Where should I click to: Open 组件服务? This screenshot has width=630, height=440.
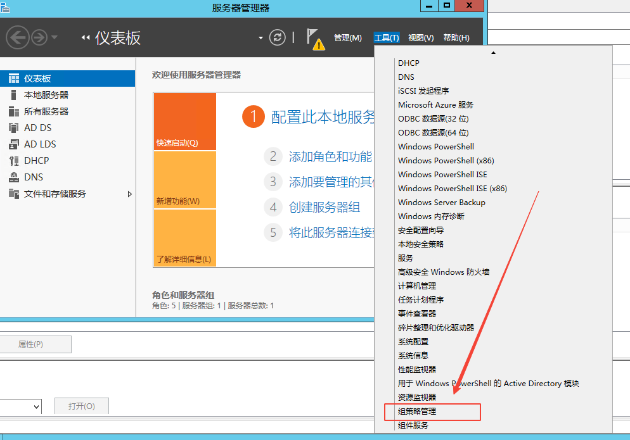pyautogui.click(x=413, y=425)
